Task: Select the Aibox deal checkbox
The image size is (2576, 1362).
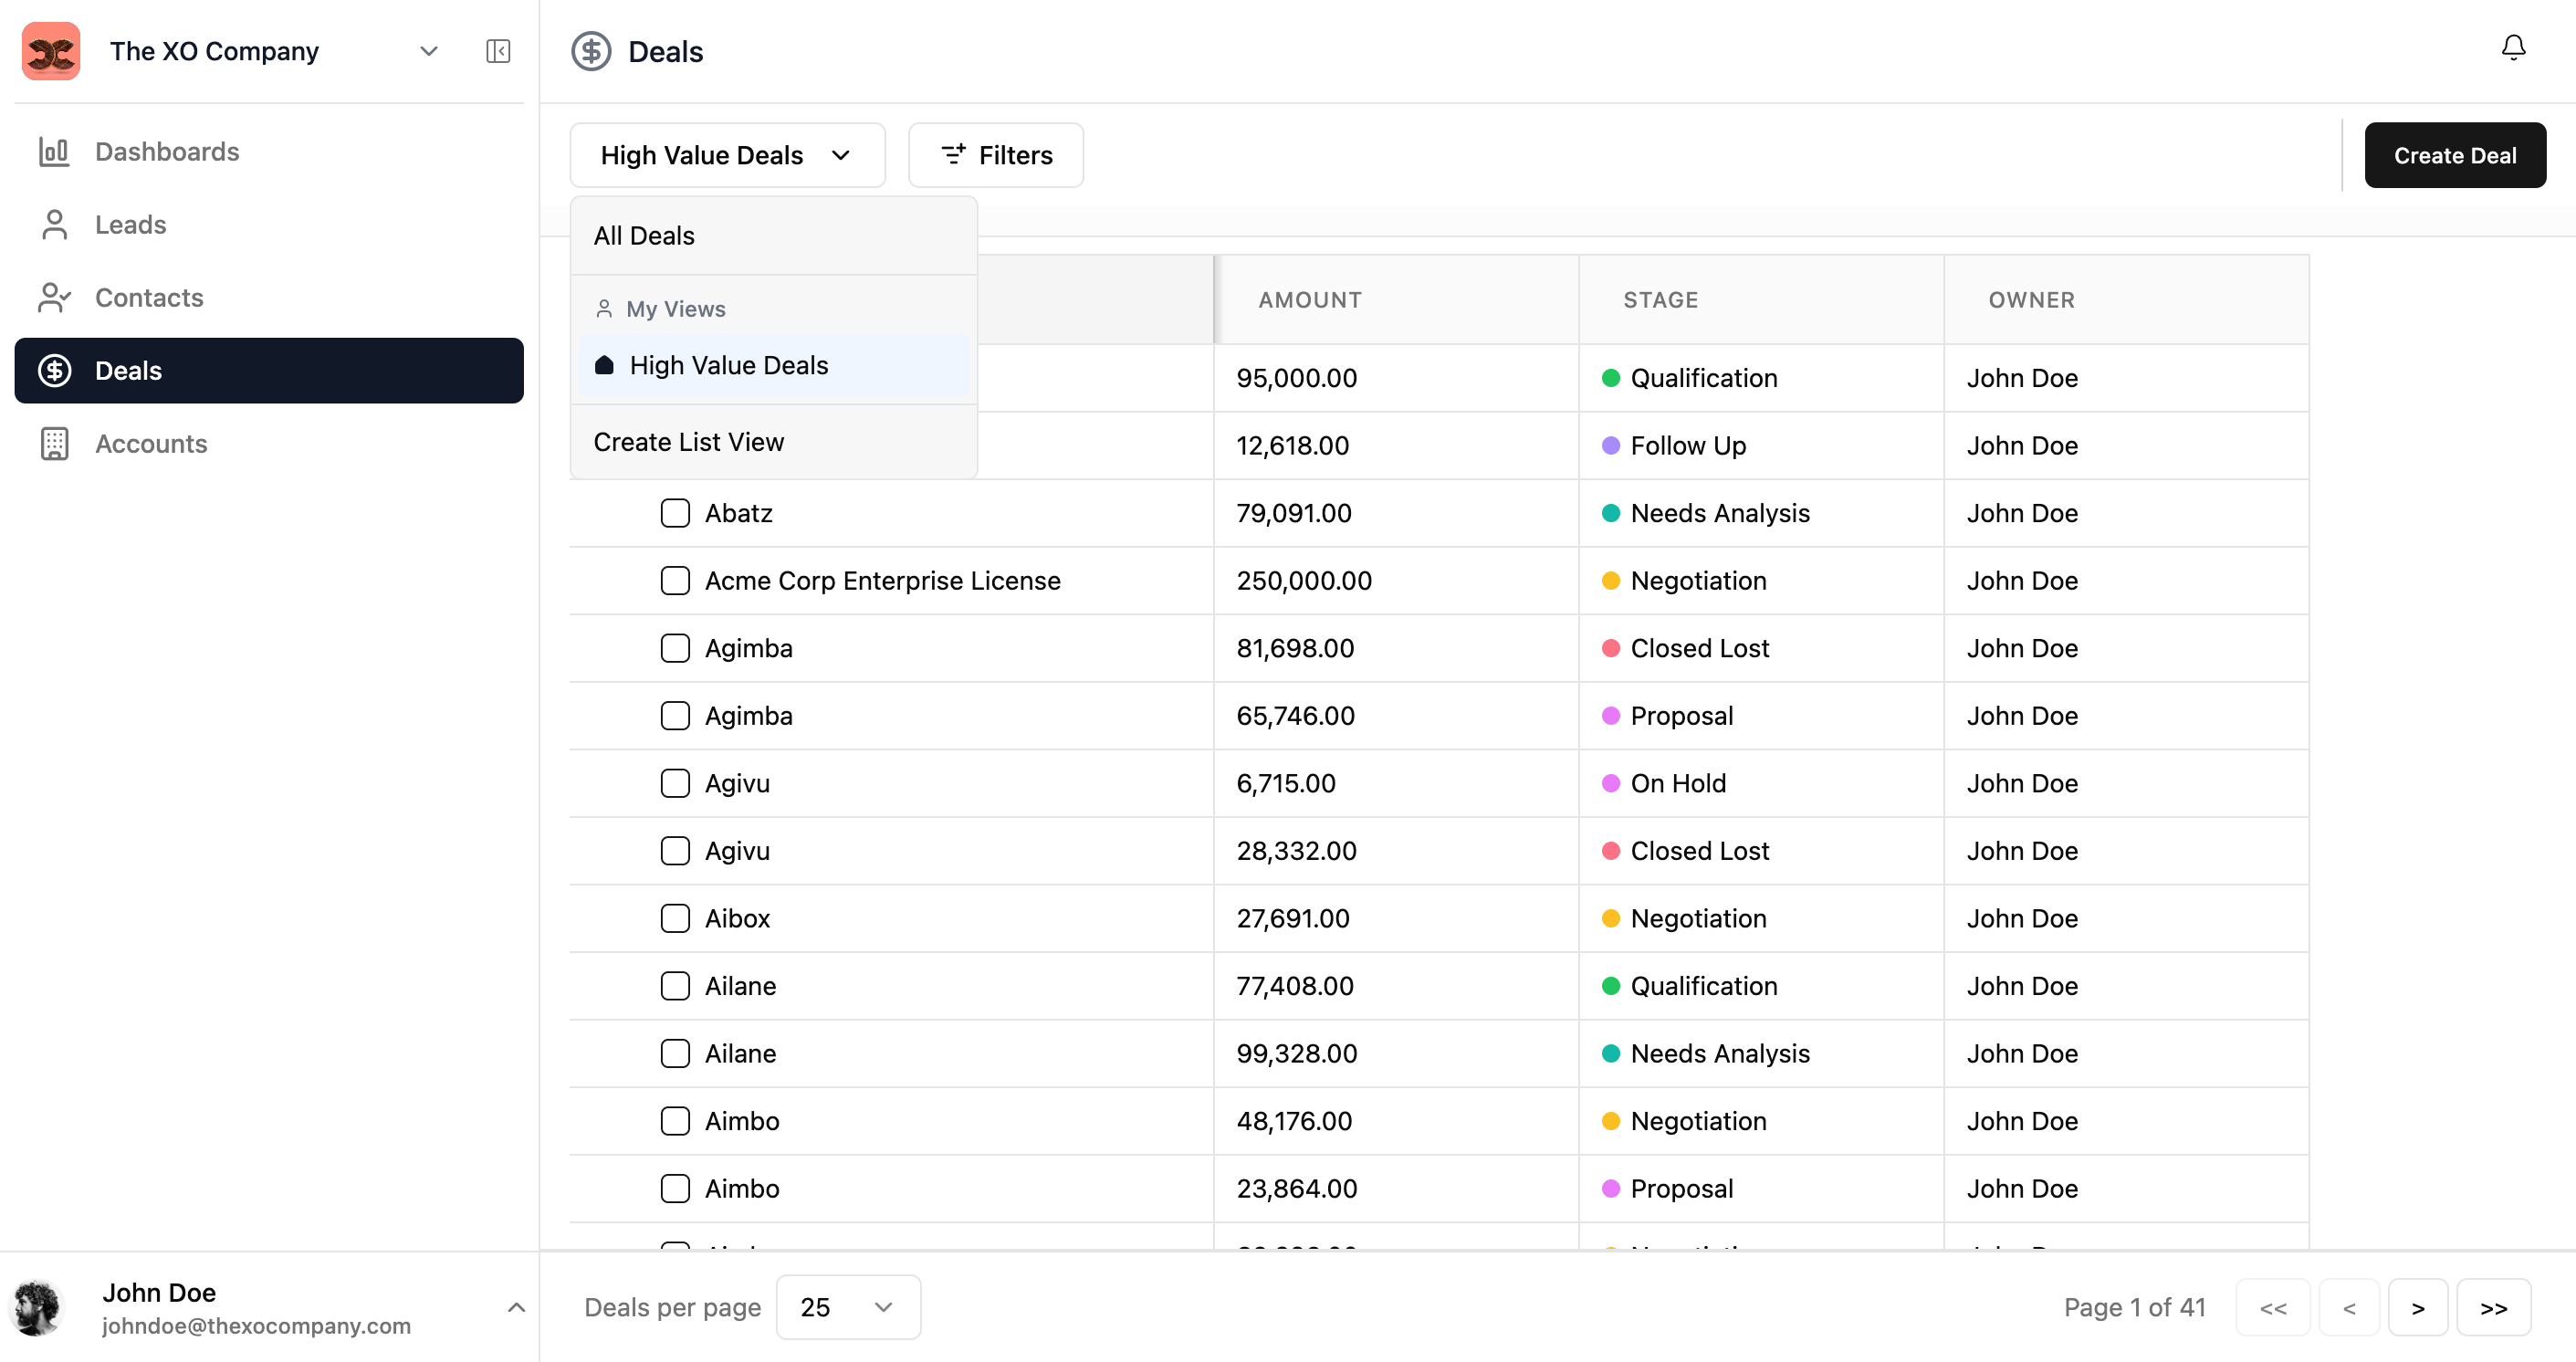Action: (675, 918)
